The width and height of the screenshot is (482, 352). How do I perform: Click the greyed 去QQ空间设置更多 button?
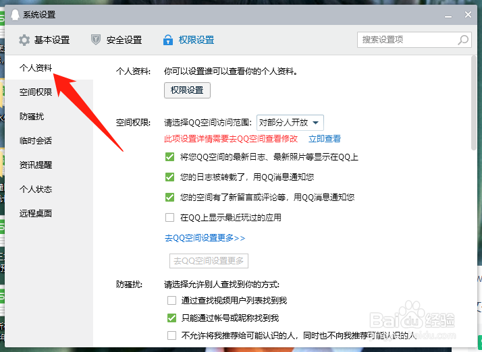209,261
